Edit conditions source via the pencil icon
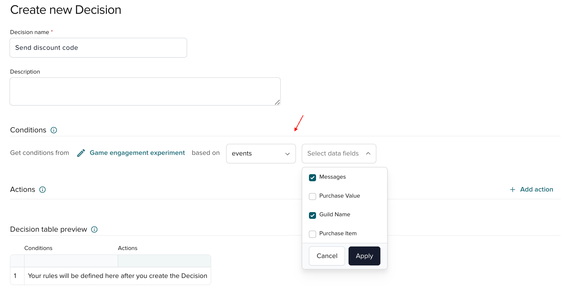The height and width of the screenshot is (304, 578). click(80, 153)
